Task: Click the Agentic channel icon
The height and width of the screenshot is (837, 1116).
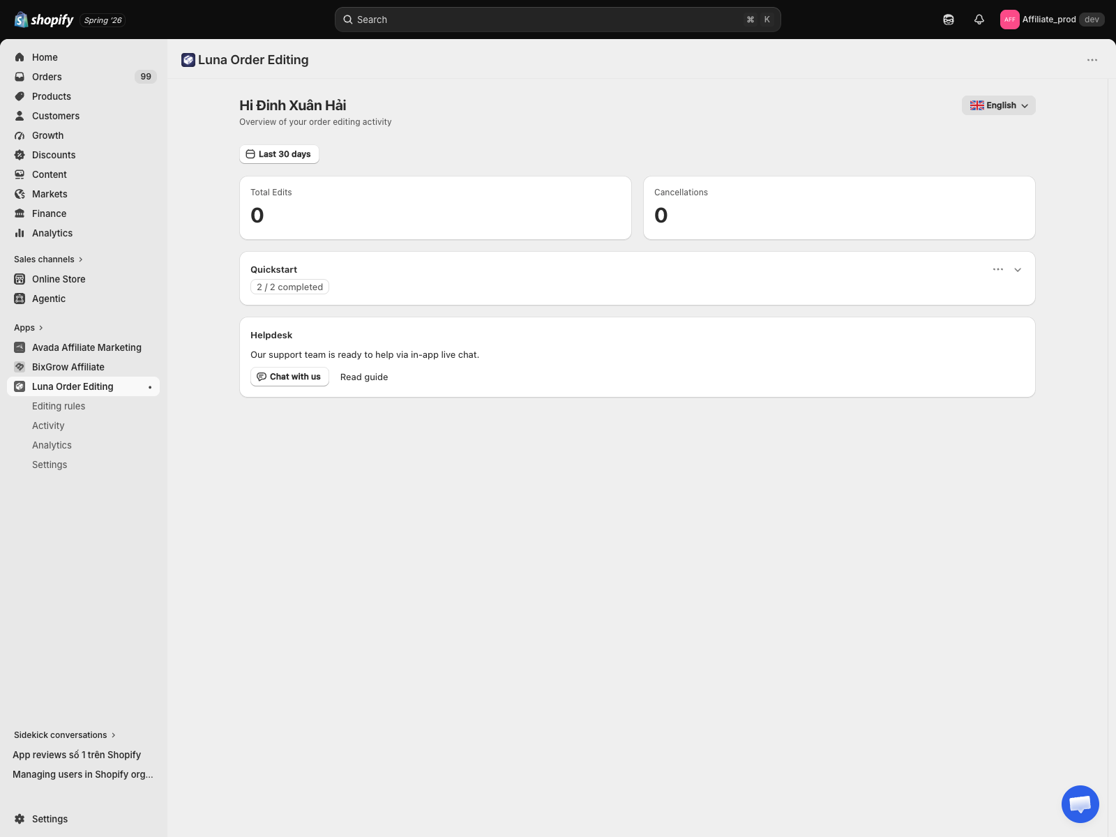Action: click(20, 299)
